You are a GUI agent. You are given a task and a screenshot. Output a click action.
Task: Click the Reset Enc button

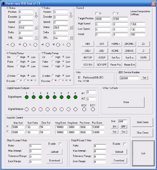pyautogui.click(x=130, y=65)
